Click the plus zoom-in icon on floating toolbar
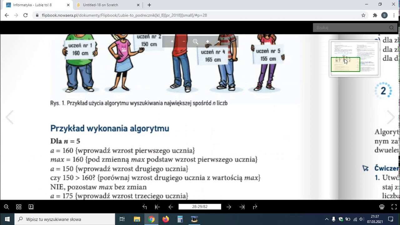 [x=172, y=42]
